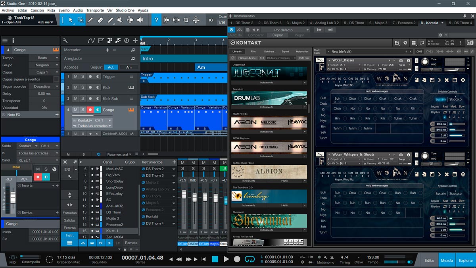The height and width of the screenshot is (268, 476).
Task: Click the Wotan_Basses info icon
Action: click(x=409, y=60)
